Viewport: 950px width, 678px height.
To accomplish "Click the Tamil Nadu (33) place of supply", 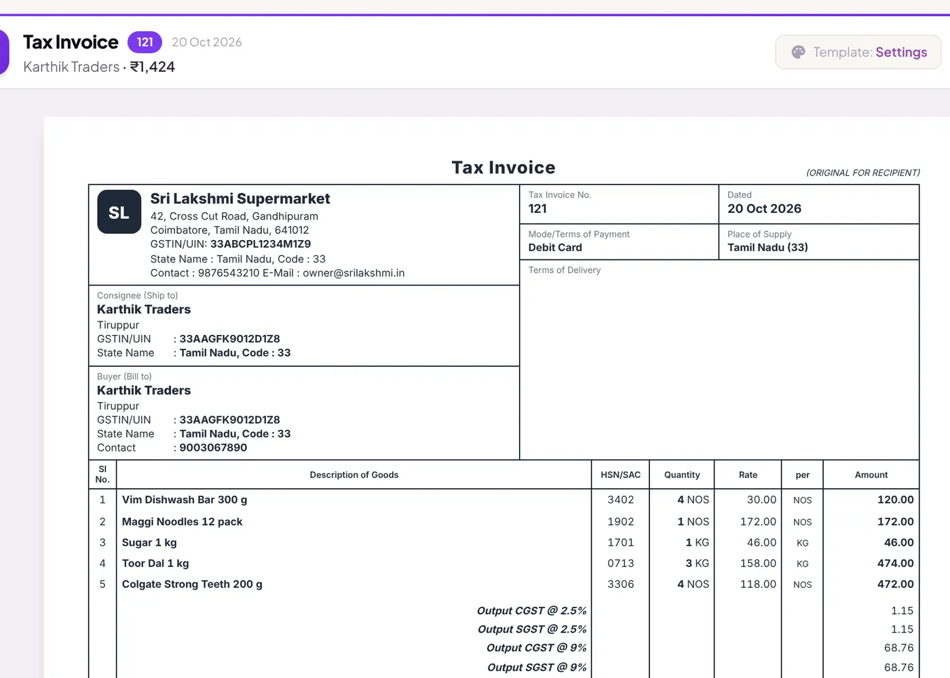I will (x=767, y=247).
